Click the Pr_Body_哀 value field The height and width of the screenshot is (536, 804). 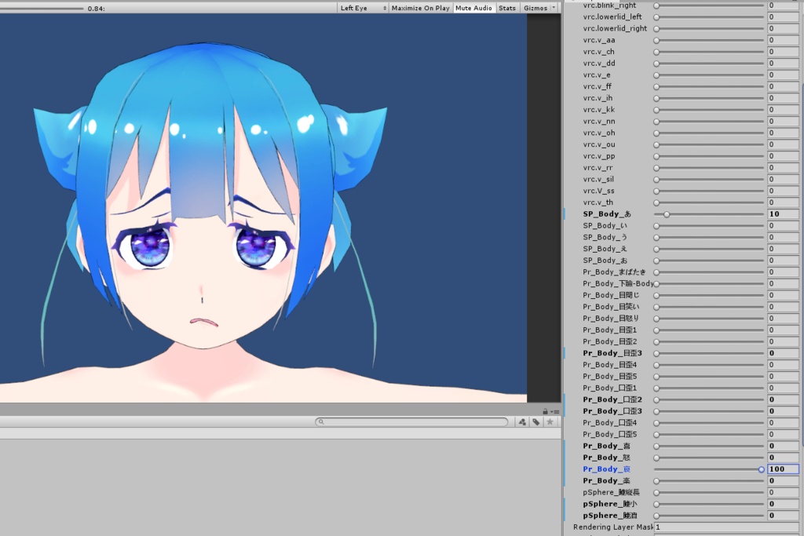pyautogui.click(x=783, y=469)
